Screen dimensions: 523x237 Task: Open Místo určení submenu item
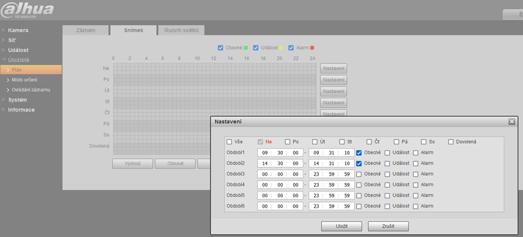click(24, 80)
